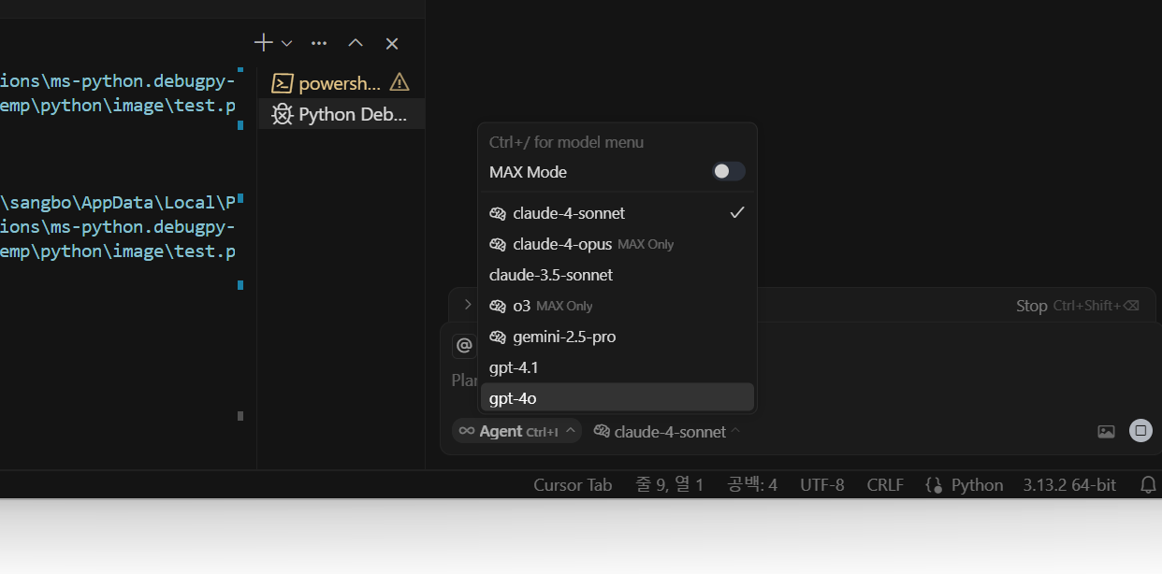This screenshot has height=574, width=1162.
Task: Click Cursor Tab in status bar
Action: point(573,484)
